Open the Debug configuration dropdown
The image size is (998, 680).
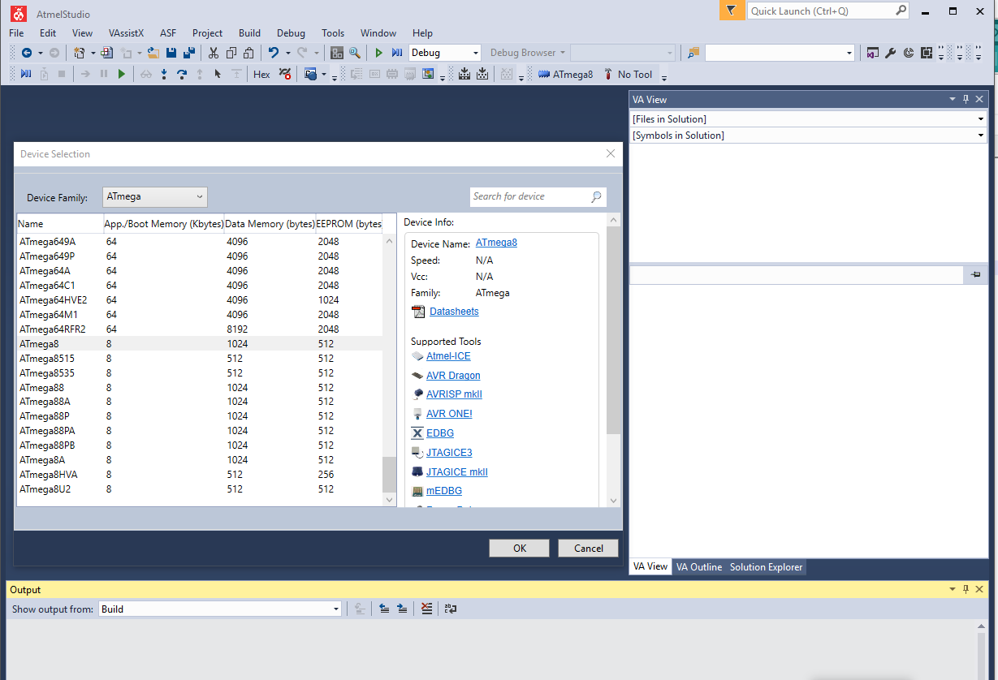(x=445, y=53)
